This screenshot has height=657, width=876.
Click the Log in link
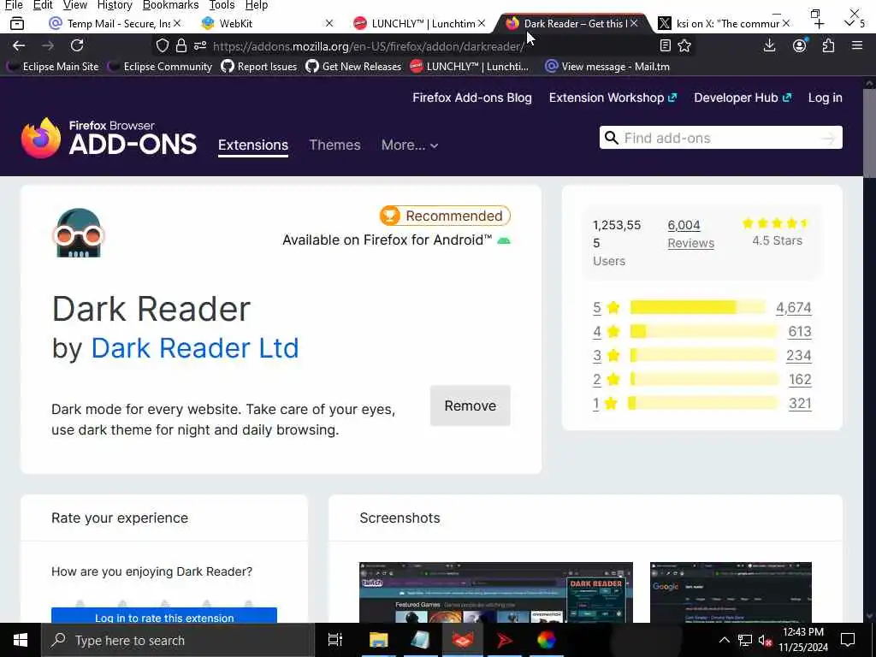(826, 98)
